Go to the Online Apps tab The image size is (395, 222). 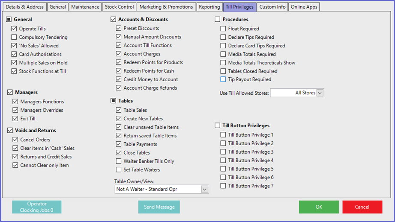coord(304,7)
